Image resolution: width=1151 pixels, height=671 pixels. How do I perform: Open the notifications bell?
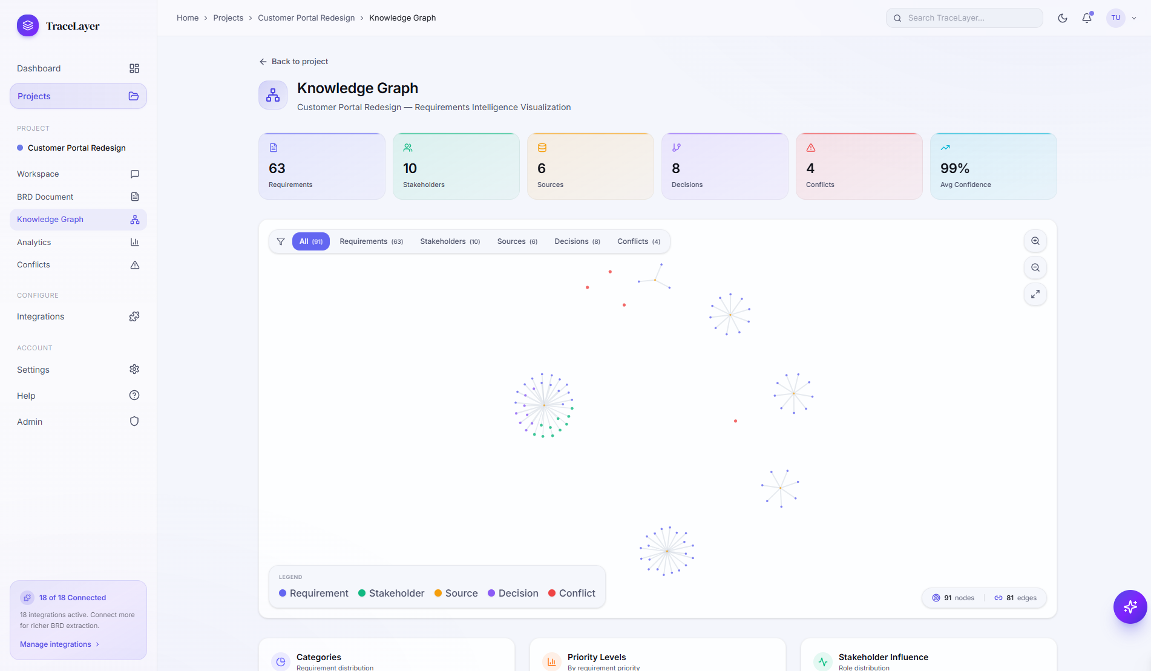click(1087, 18)
